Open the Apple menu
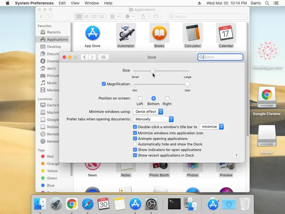Image resolution: width=285 pixels, height=214 pixels. (8, 3)
